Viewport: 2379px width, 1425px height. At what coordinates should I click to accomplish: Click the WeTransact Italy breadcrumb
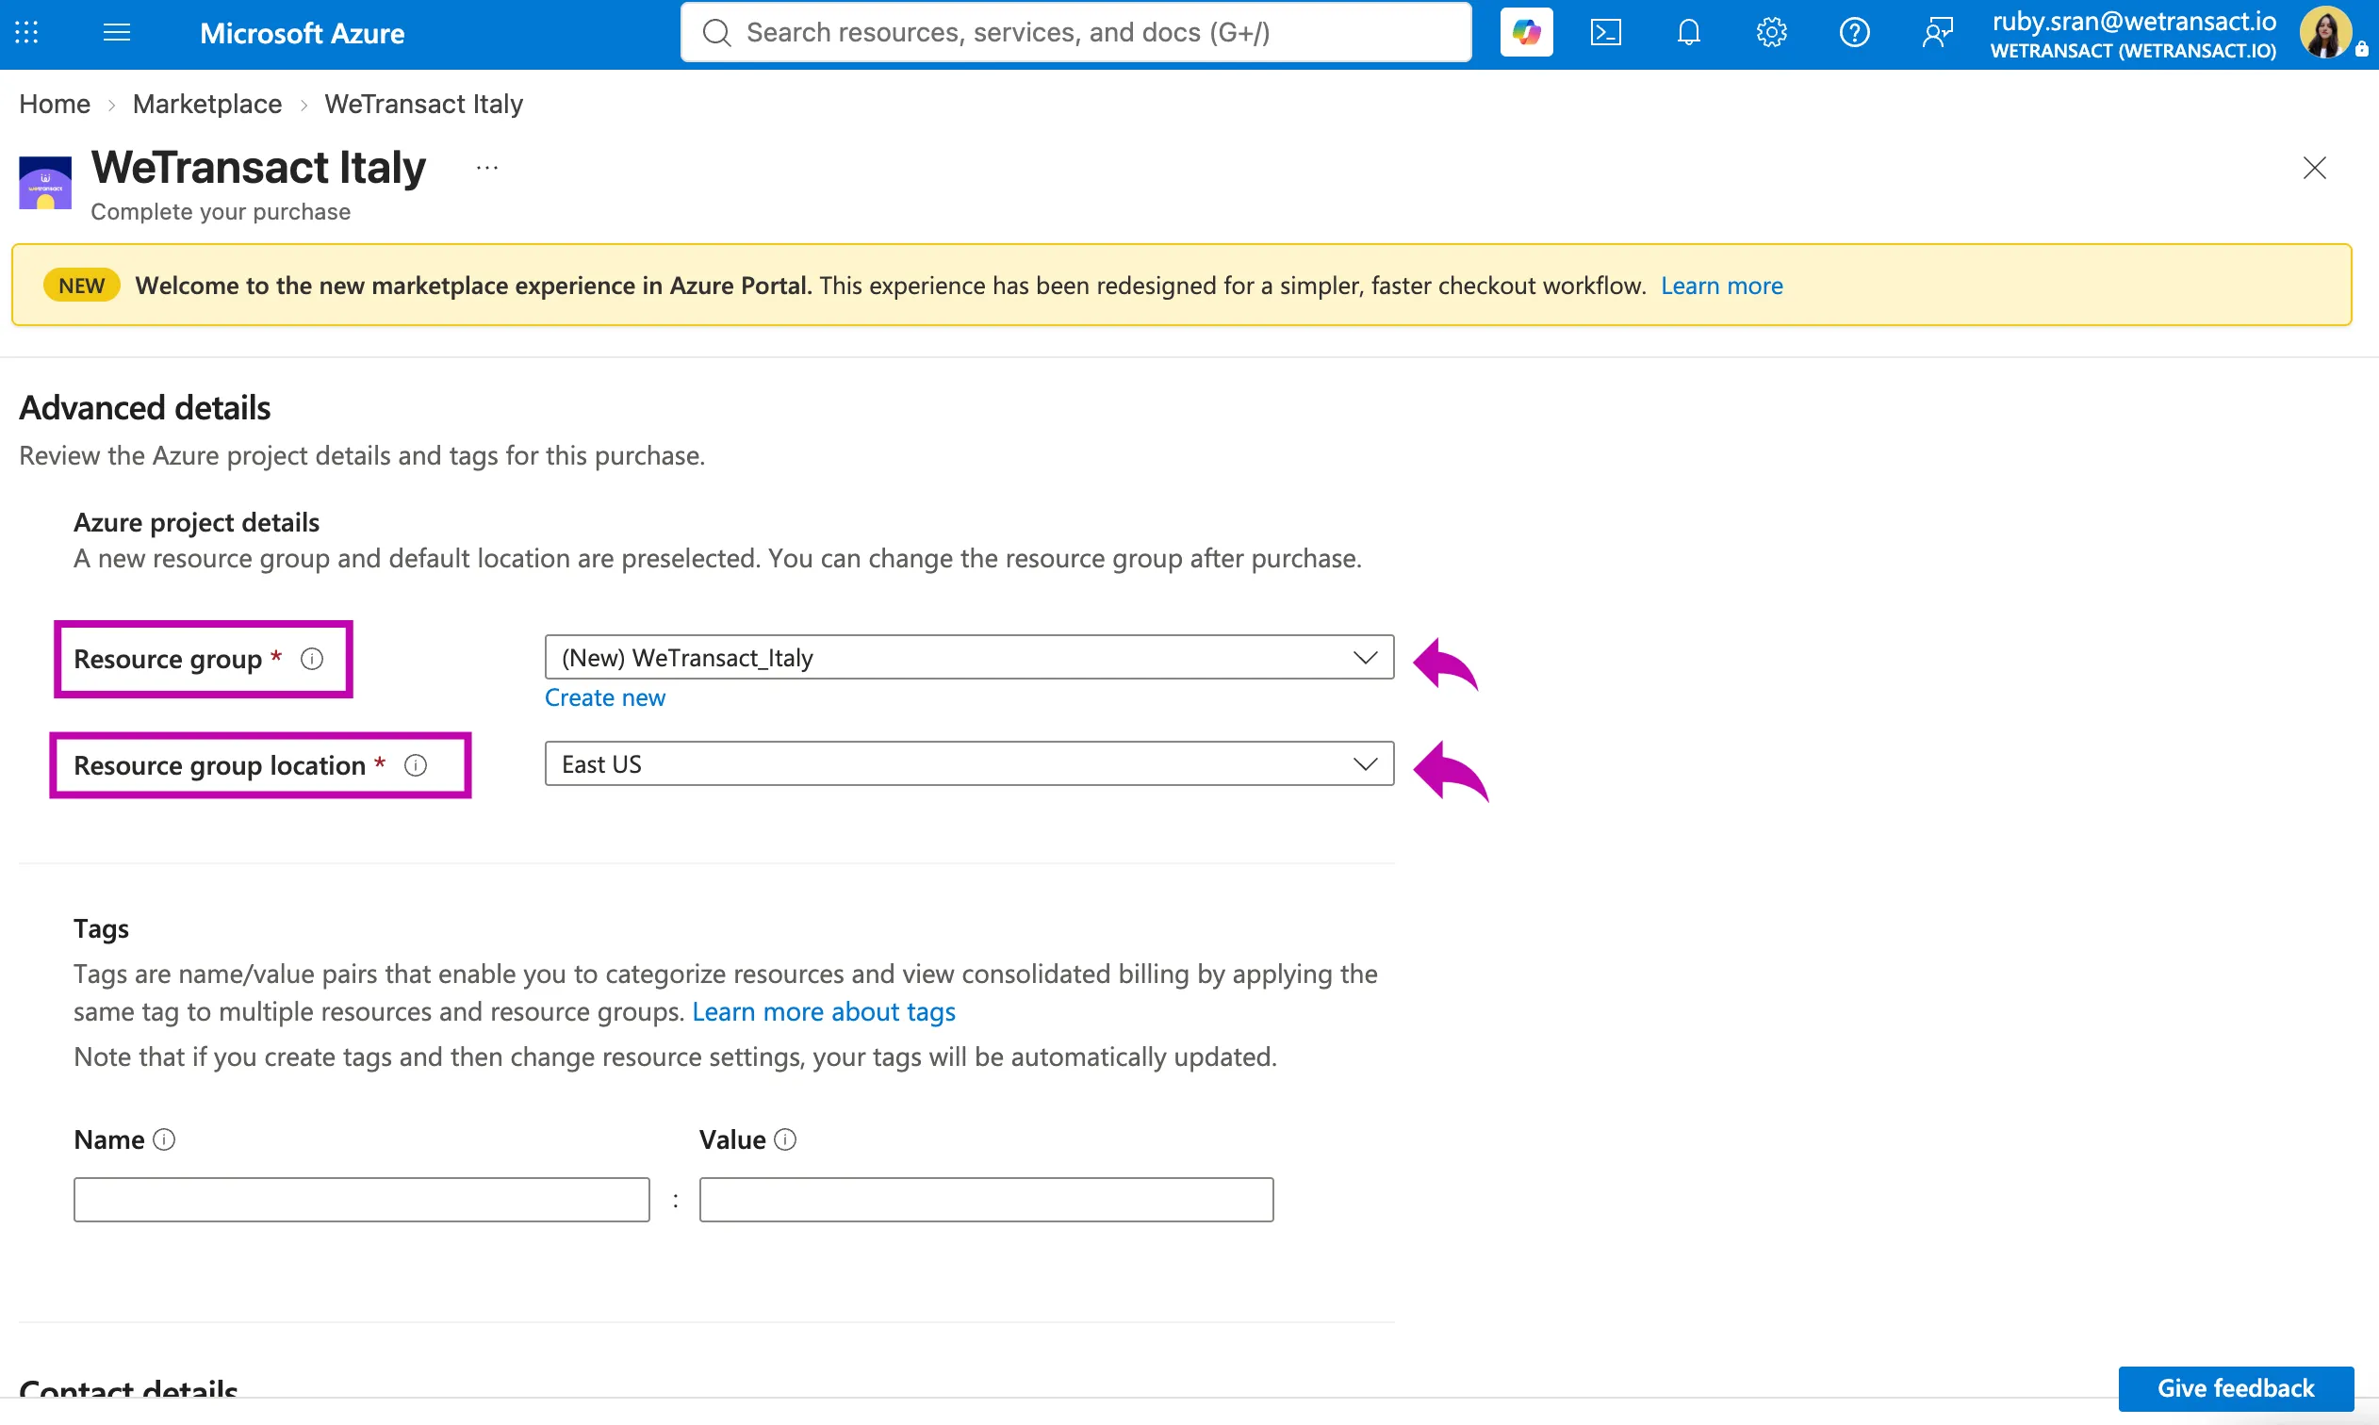tap(423, 104)
